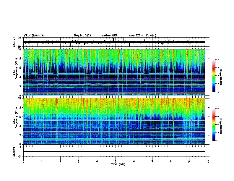Click time axis tick label "3"
The width and height of the screenshot is (234, 181).
tap(79, 161)
